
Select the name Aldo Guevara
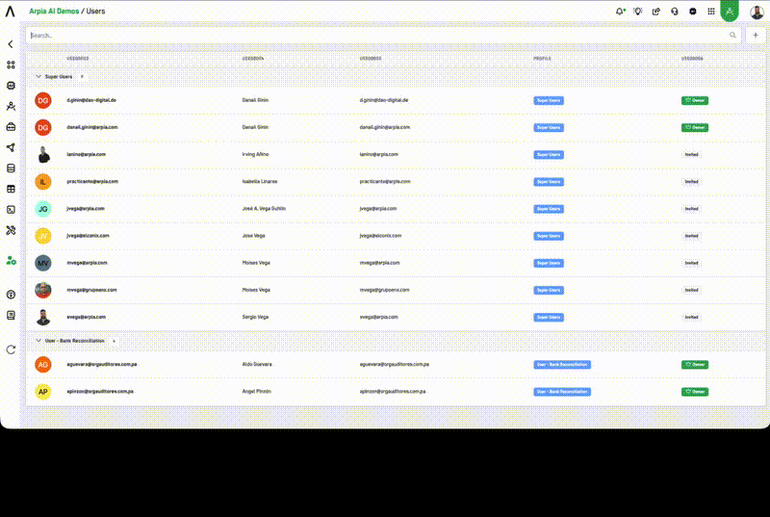[x=257, y=364]
